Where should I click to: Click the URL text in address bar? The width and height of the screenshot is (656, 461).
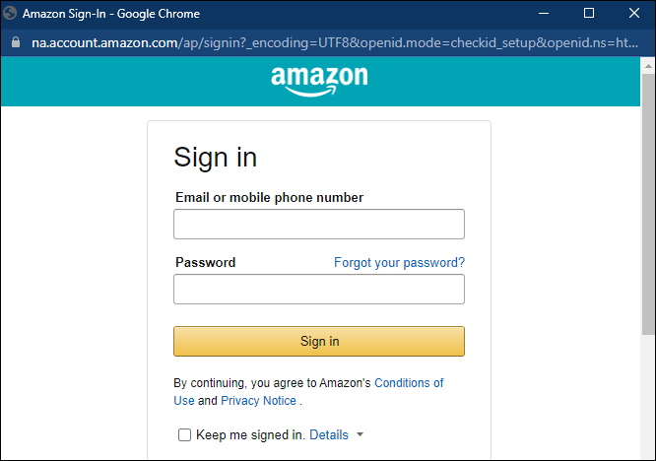click(x=335, y=42)
